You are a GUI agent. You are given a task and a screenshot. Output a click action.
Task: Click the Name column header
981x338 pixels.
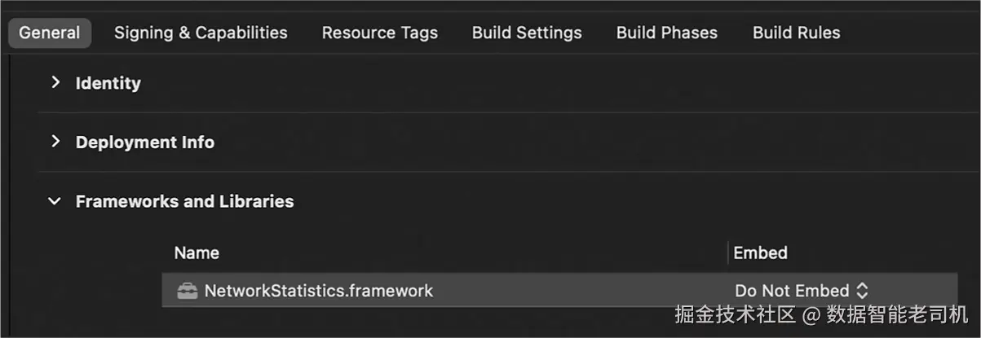[197, 252]
